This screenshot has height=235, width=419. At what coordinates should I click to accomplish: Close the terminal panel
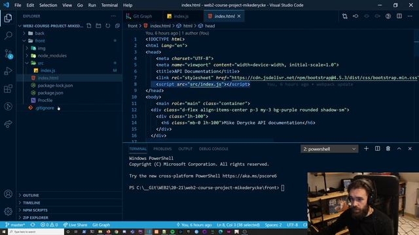410,149
